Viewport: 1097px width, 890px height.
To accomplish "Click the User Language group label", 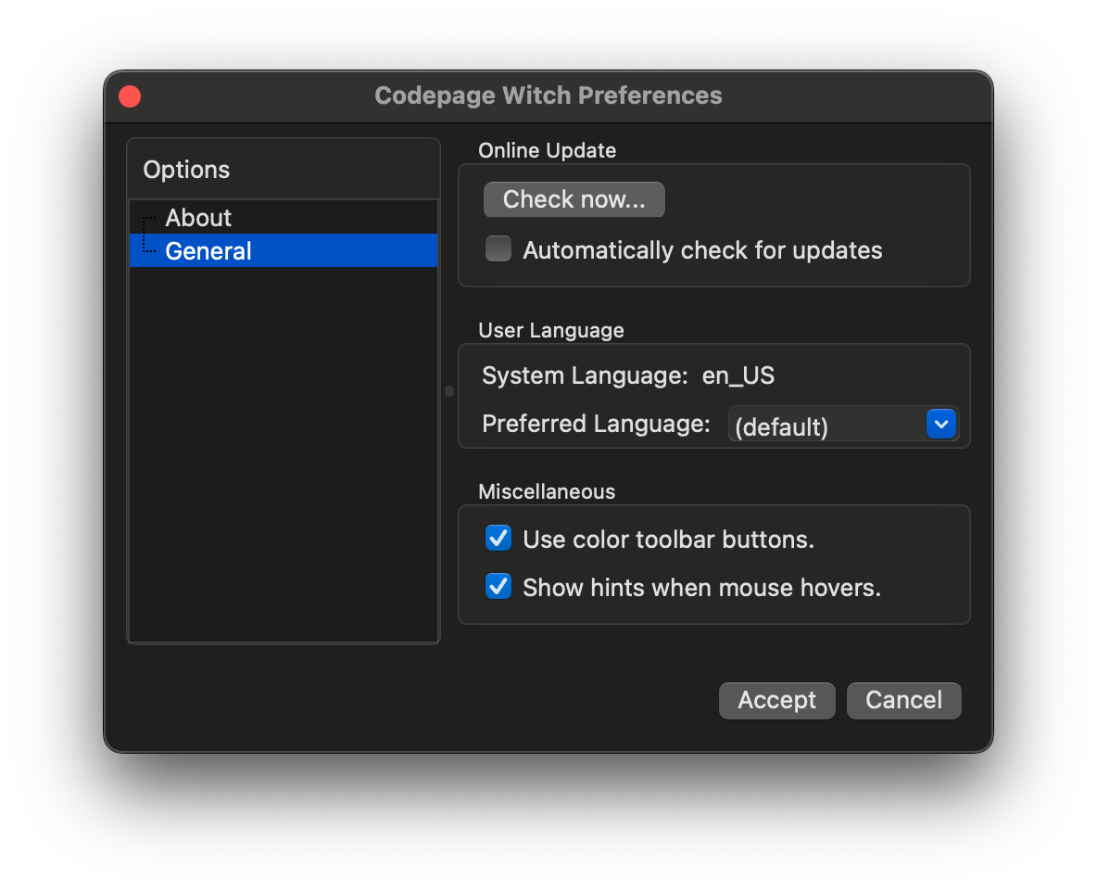I will [x=550, y=330].
